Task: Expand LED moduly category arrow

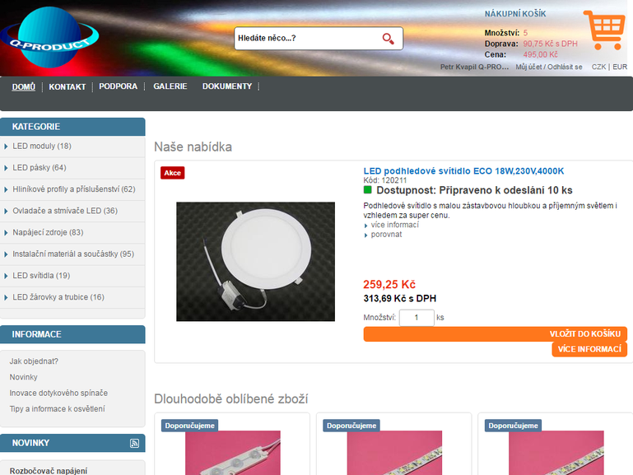Action: tap(7, 147)
